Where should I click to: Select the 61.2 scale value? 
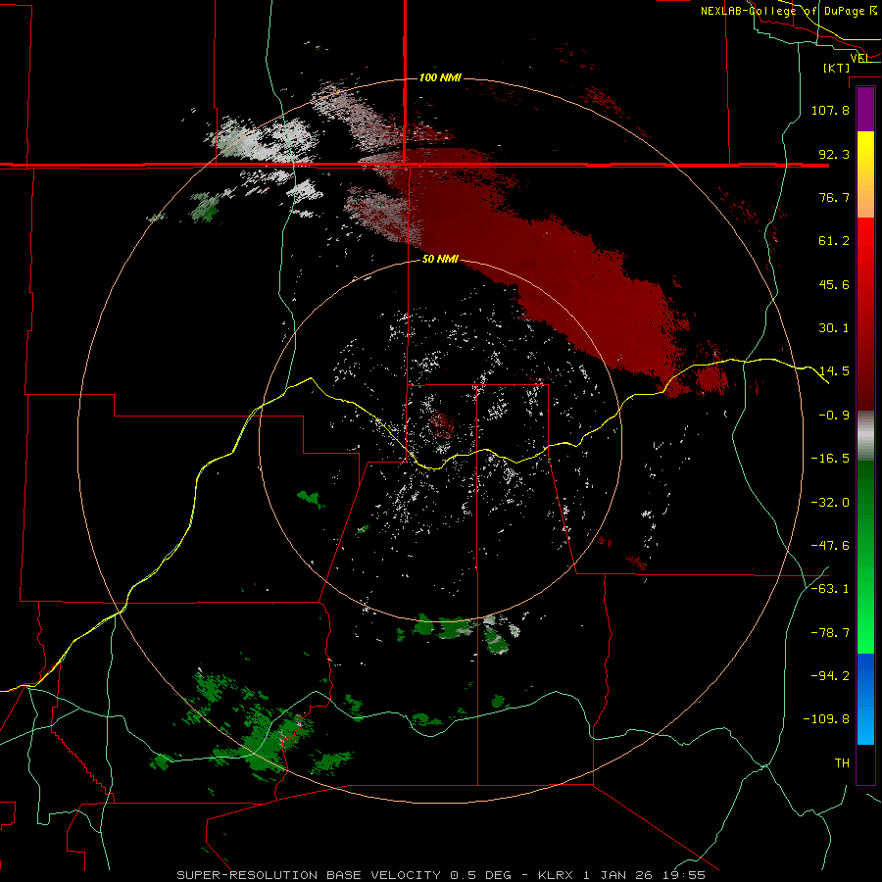point(834,241)
